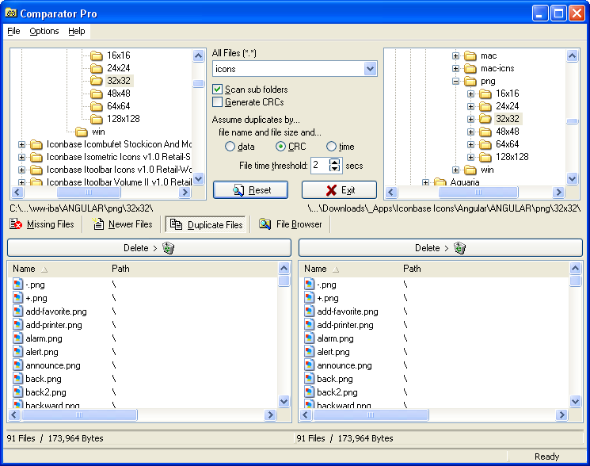Screen dimensions: 590x466
Task: Click the Exit button
Action: [x=339, y=190]
